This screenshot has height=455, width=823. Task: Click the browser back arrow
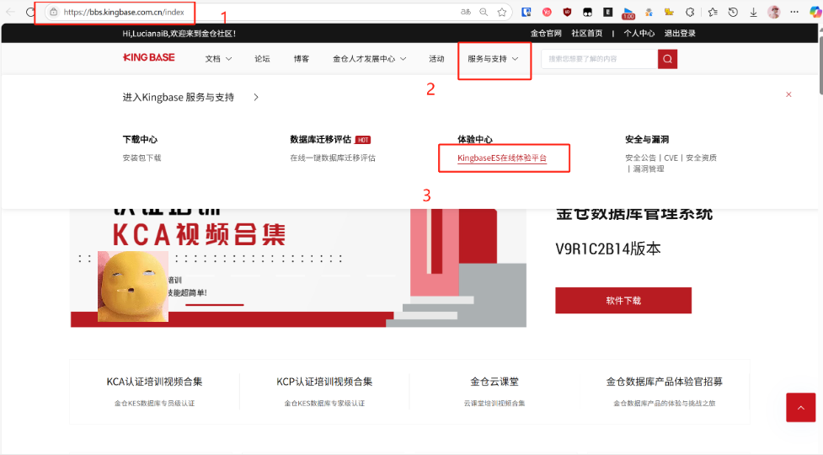coord(10,12)
